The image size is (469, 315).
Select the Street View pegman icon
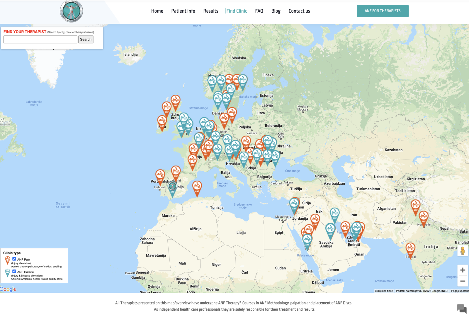(x=463, y=251)
